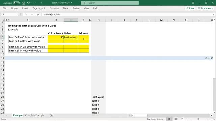
Task: Select column D header
Action: pyautogui.click(x=56, y=20)
